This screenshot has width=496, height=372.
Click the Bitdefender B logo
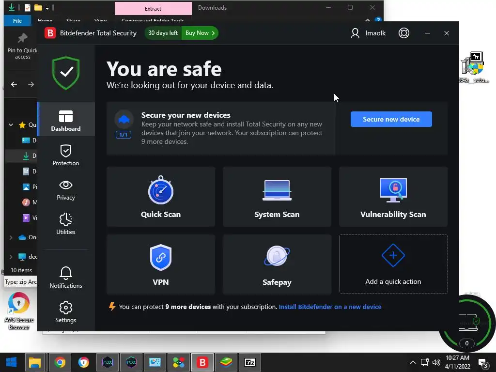tap(50, 33)
